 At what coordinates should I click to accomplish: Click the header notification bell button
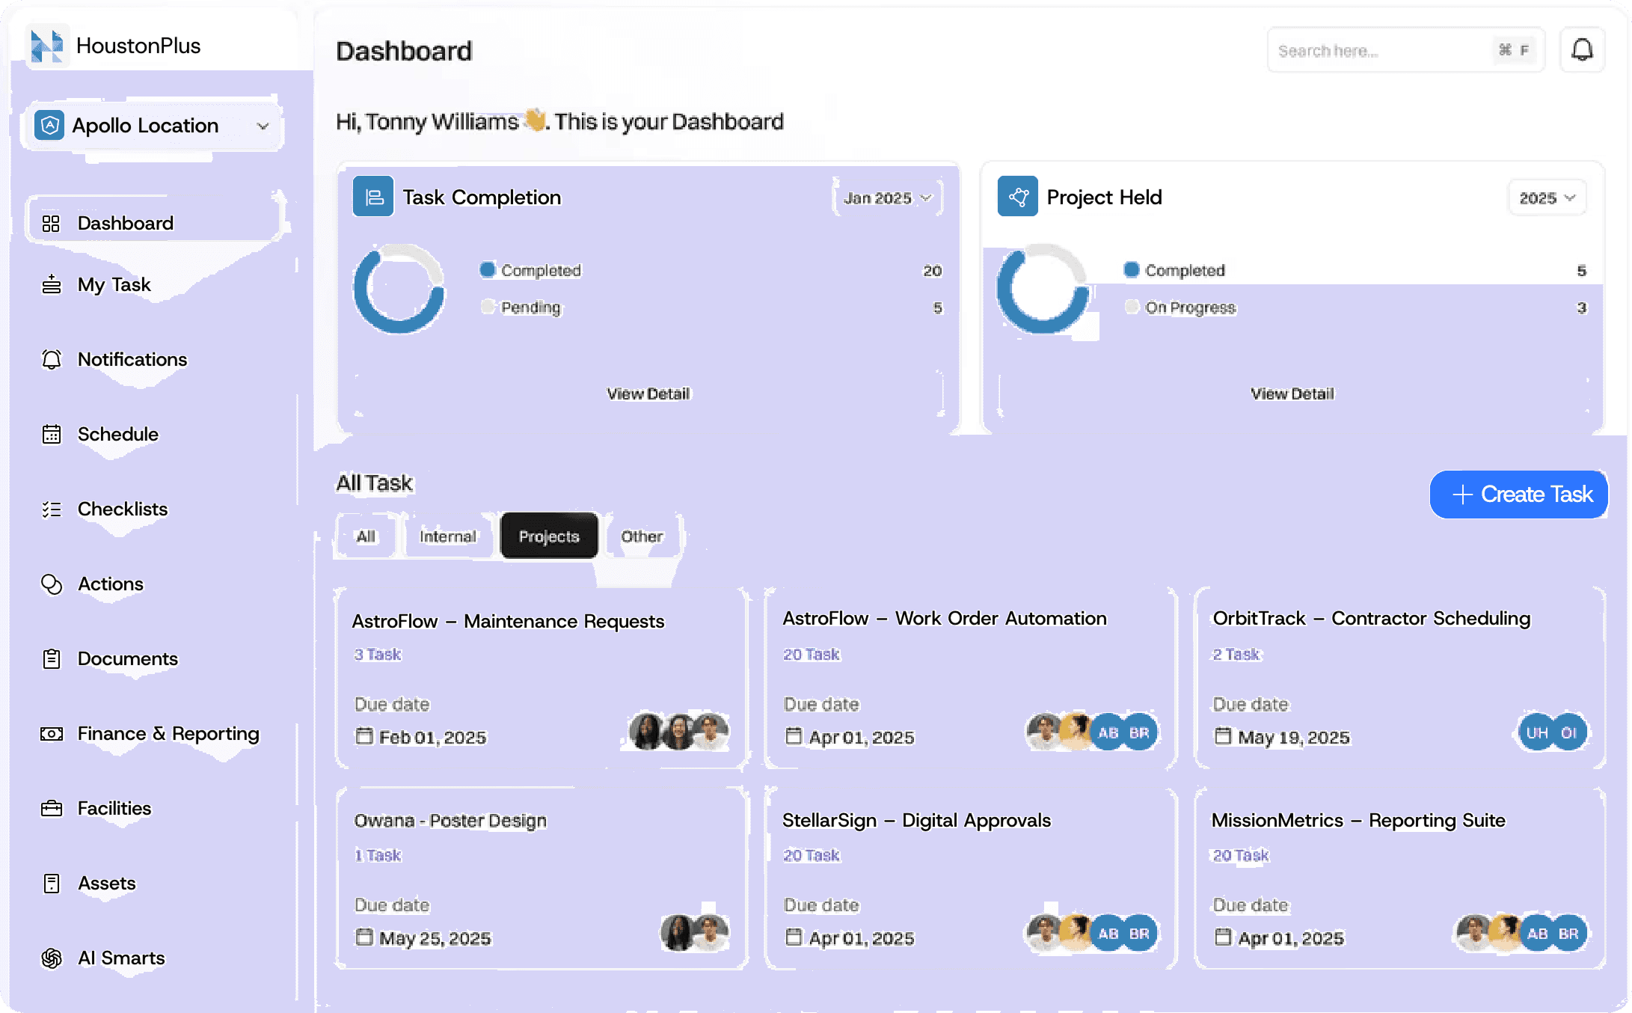1582,50
